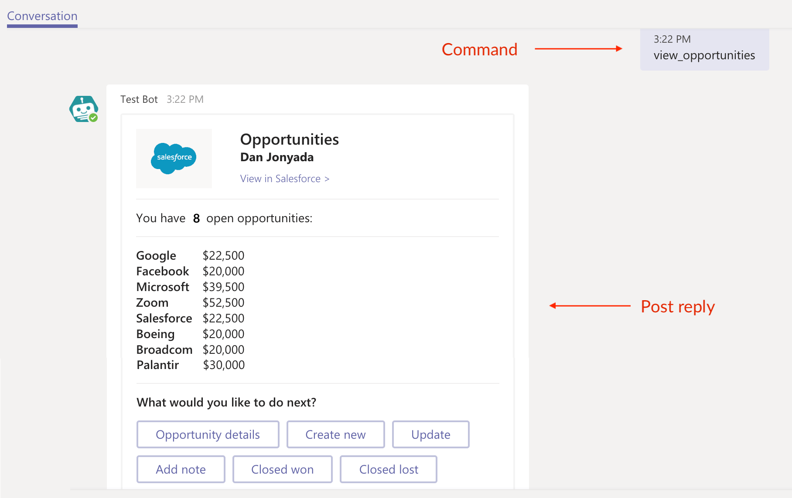
Task: Click the Broadcom opportunity name
Action: (x=164, y=350)
